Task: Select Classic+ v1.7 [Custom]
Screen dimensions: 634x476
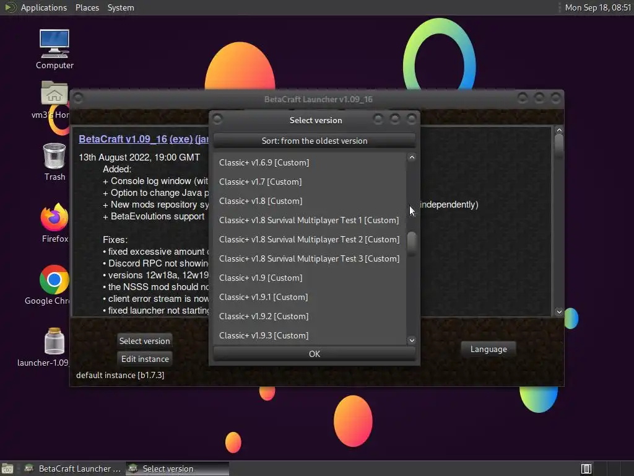Action: pos(310,182)
